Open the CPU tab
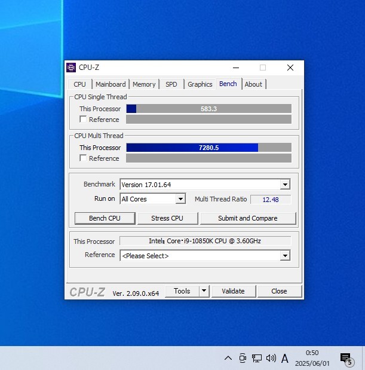Viewport: 365px width, 370px height. pyautogui.click(x=79, y=84)
